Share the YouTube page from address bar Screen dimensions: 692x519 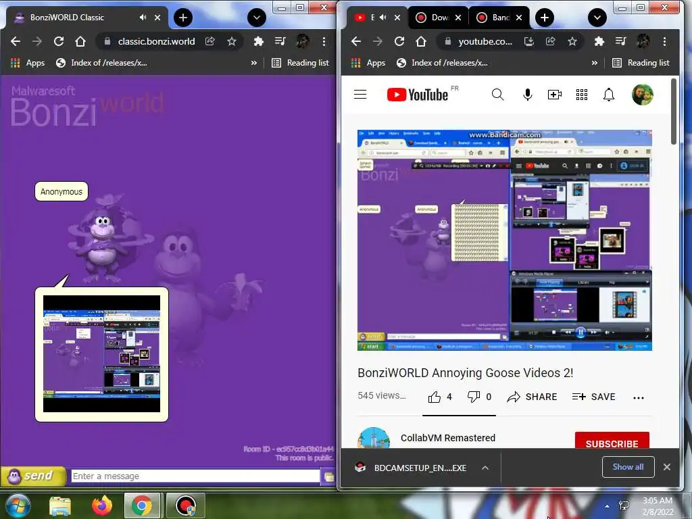[x=550, y=41]
